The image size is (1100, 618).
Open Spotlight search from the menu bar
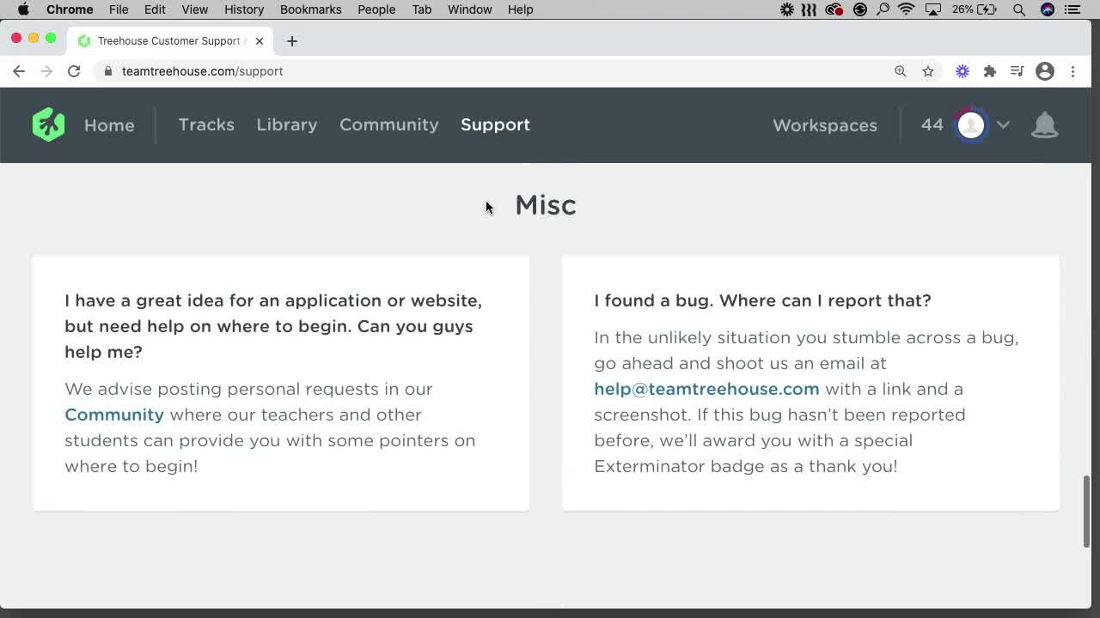[x=1019, y=9]
